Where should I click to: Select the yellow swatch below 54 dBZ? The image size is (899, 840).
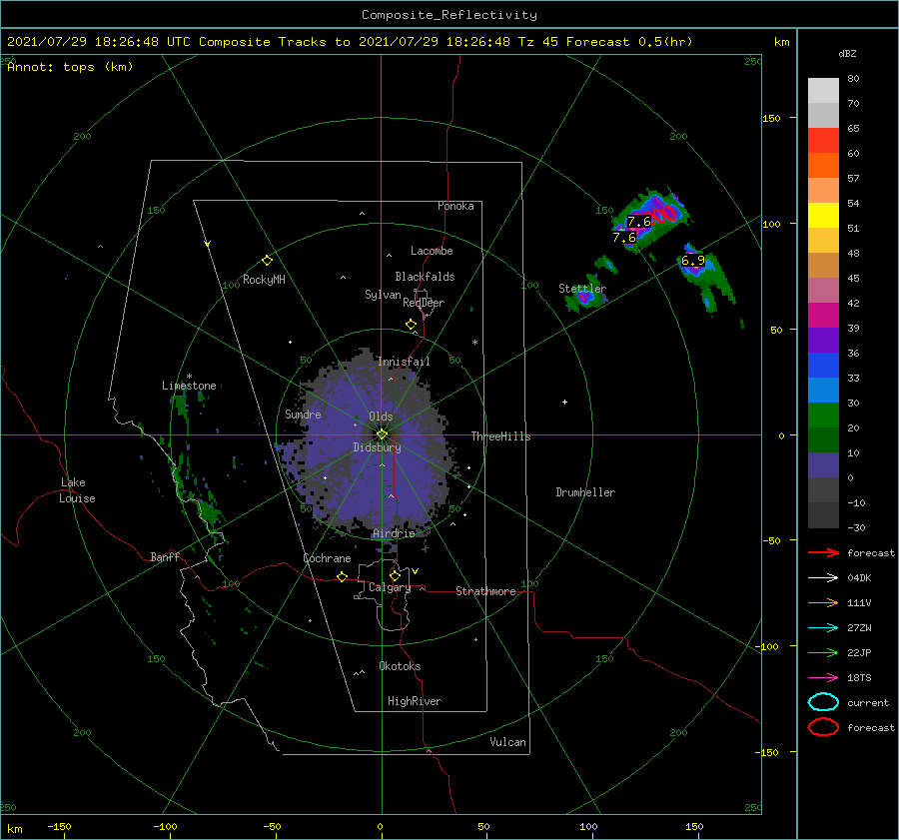click(823, 215)
